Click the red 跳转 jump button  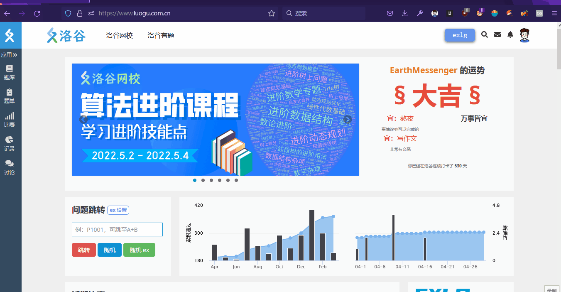pyautogui.click(x=83, y=250)
